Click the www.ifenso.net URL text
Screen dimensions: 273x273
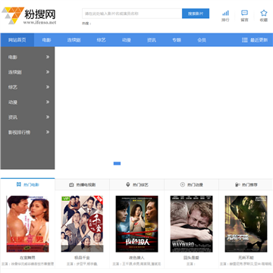click(x=39, y=23)
